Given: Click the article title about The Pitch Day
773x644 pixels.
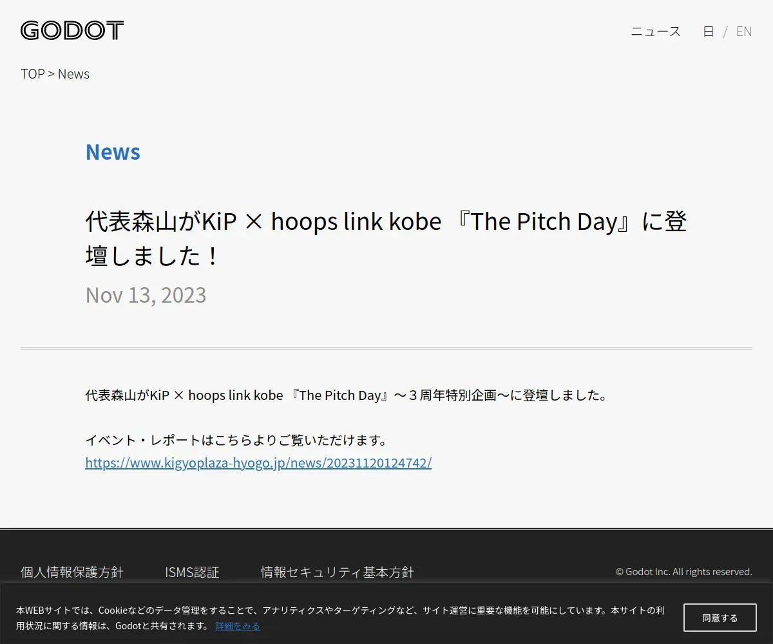Looking at the screenshot, I should pos(386,238).
